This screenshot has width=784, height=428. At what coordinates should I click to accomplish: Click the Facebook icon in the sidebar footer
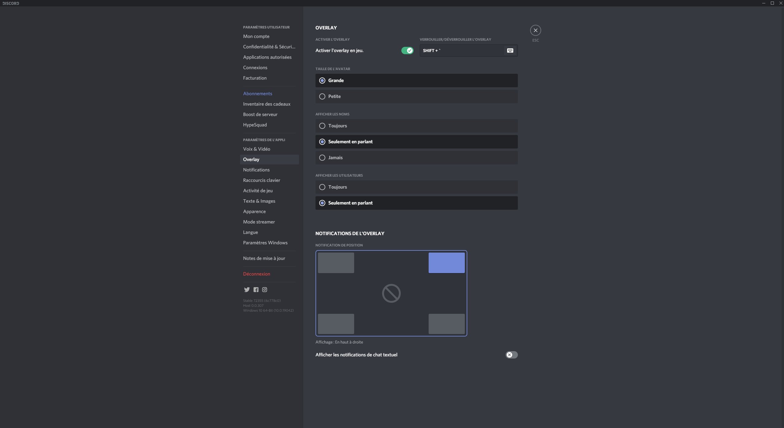coord(256,289)
